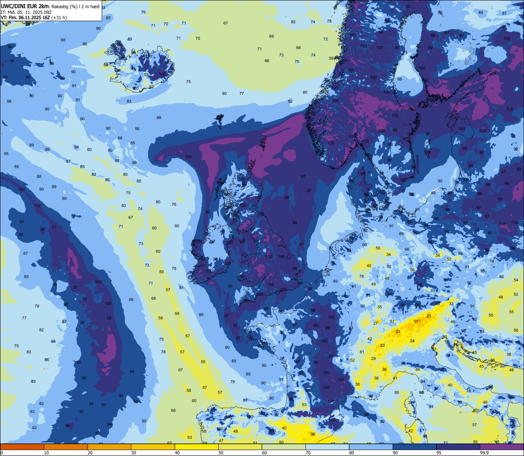Click the legend tick label 20
Image resolution: width=524 pixels, height=456 pixels.
(90, 453)
